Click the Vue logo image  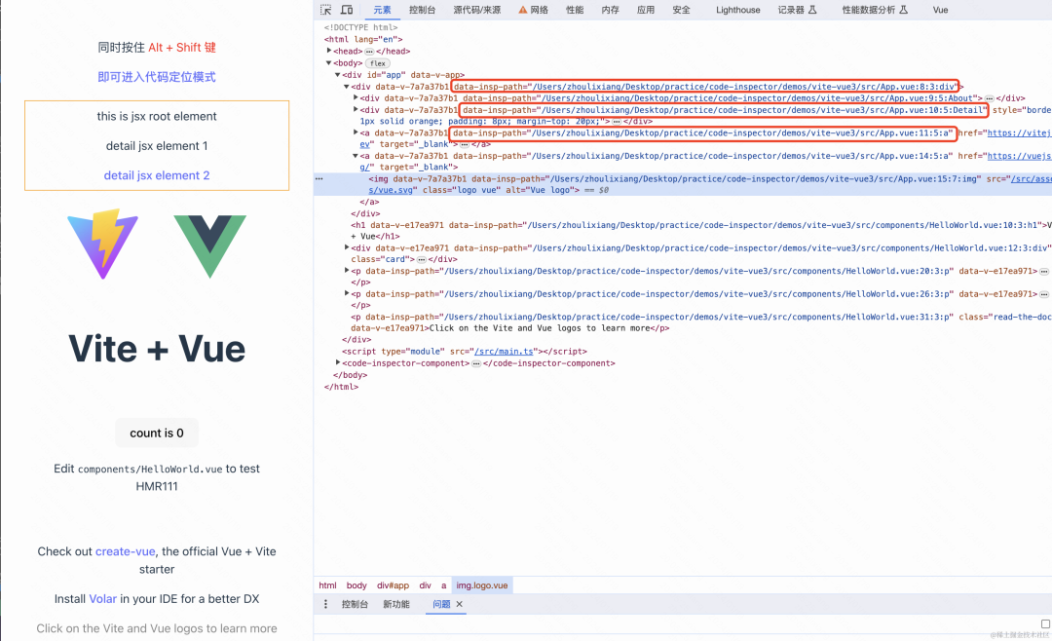[210, 245]
